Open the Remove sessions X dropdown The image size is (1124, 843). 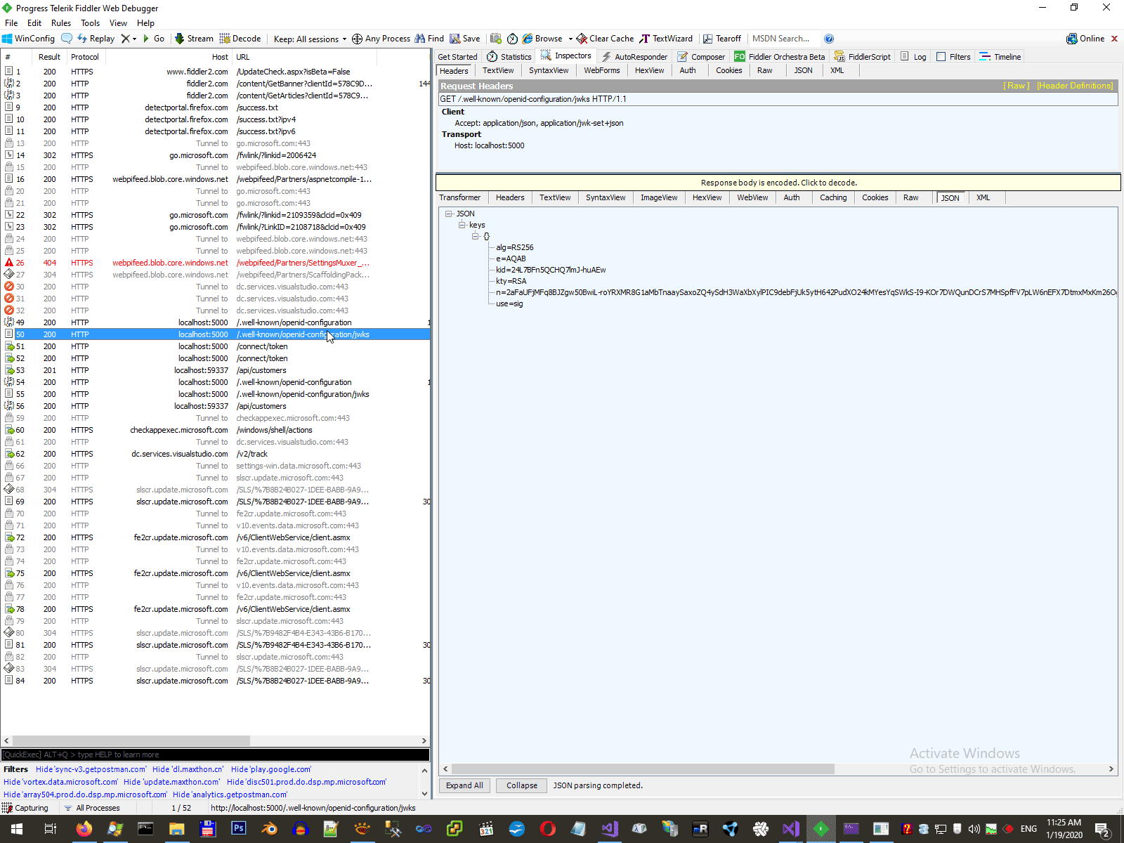129,39
